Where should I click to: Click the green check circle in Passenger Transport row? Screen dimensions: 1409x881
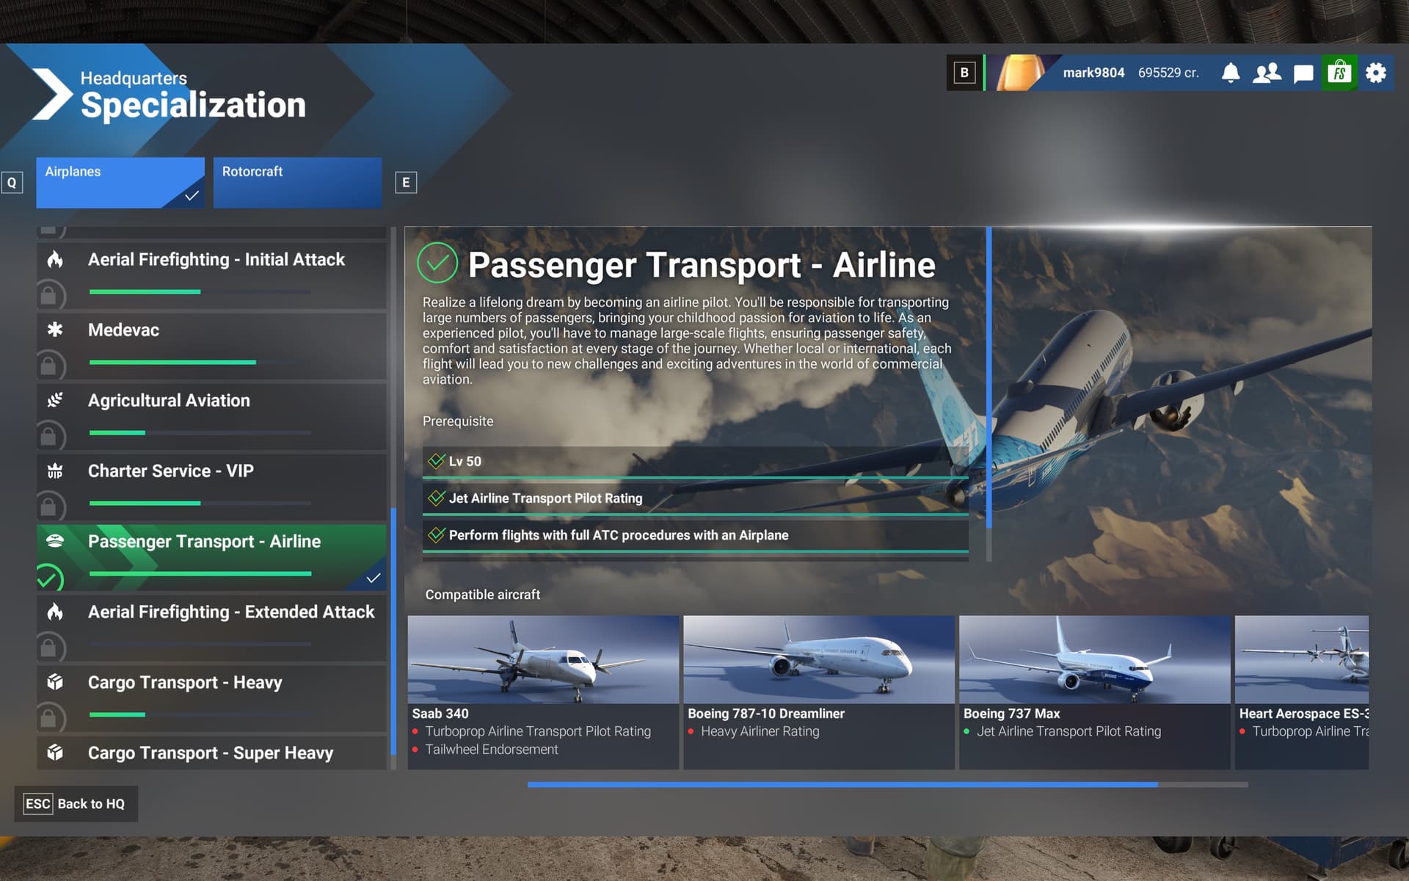tap(49, 578)
